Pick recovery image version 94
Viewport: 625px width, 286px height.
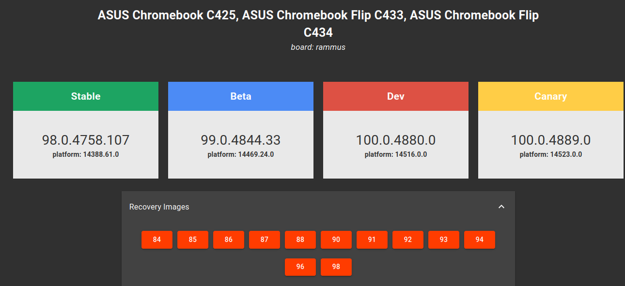click(480, 240)
